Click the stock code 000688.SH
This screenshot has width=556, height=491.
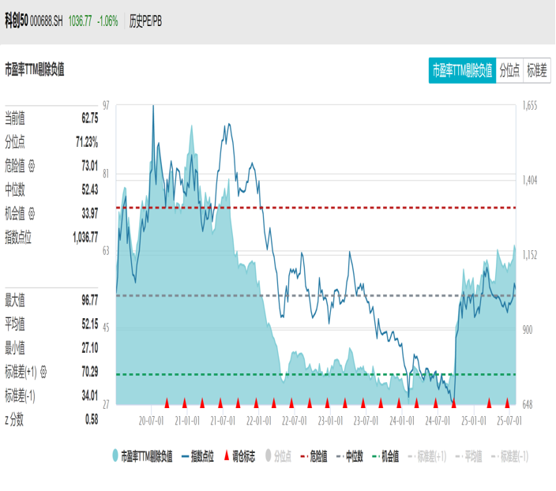(x=46, y=21)
